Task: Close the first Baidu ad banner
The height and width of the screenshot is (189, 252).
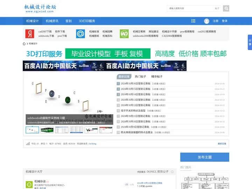Action: click(x=103, y=70)
